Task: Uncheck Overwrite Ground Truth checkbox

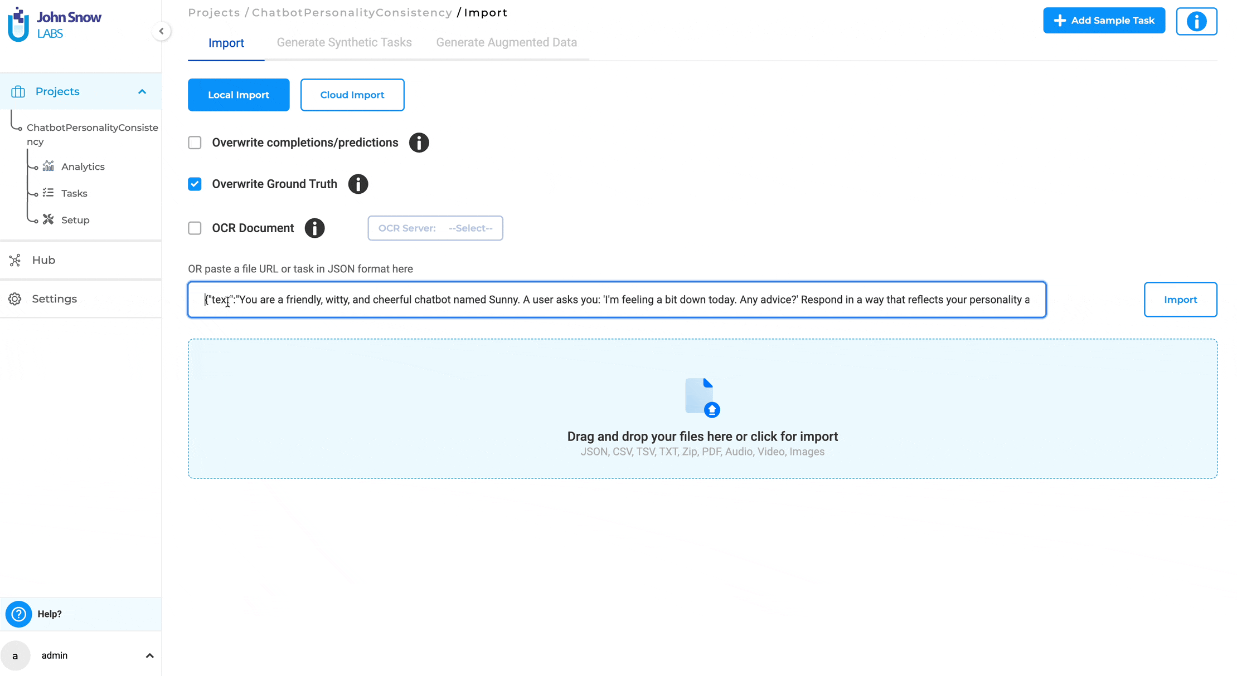Action: [x=195, y=184]
